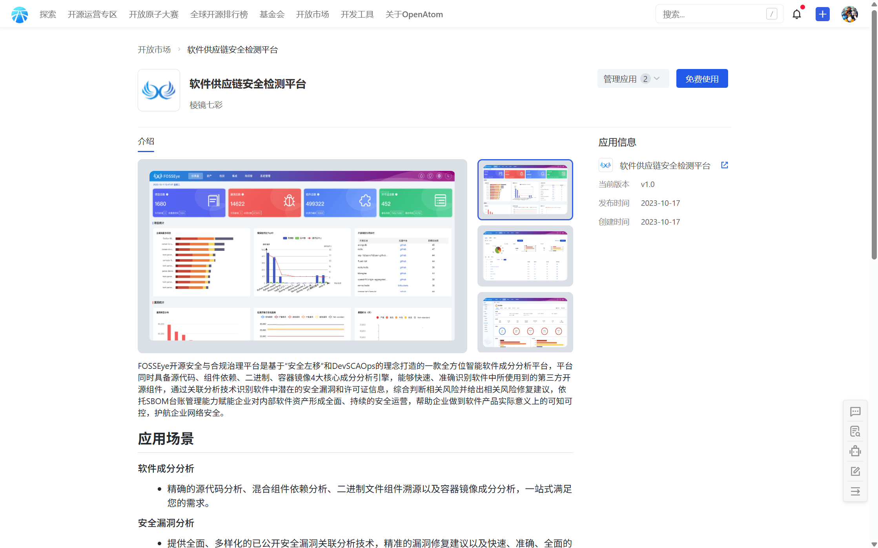This screenshot has height=548, width=878.
Task: Click the 安全漏洞分析 subheading
Action: pos(166,523)
